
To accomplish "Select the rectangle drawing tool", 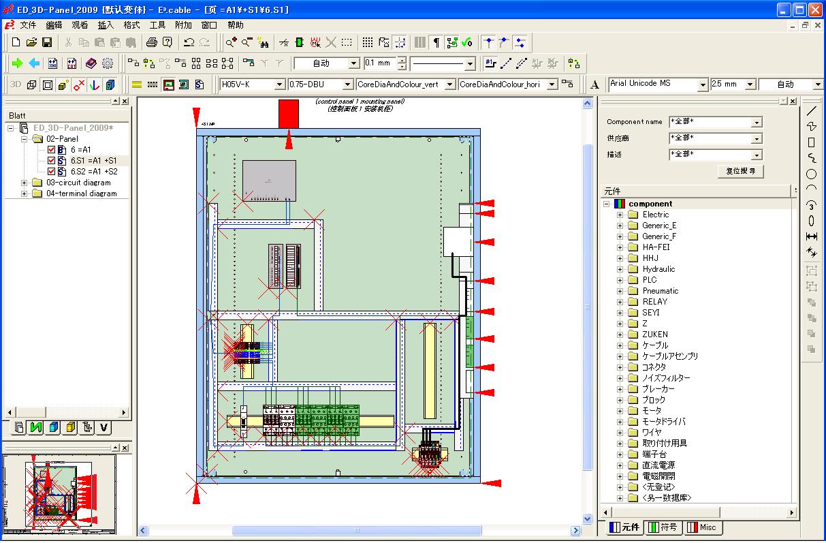I will pos(811,142).
